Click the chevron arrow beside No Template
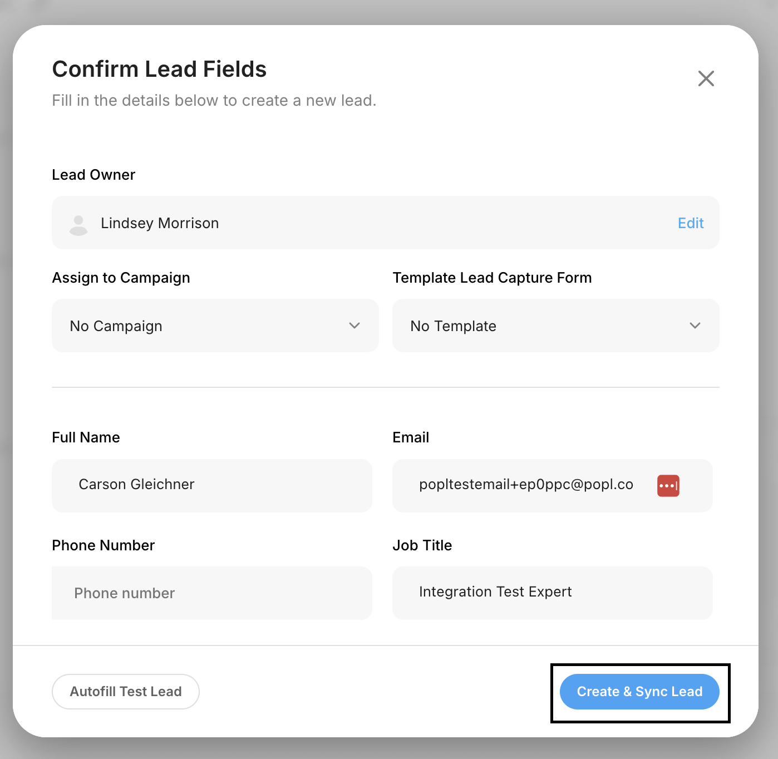The image size is (778, 759). pyautogui.click(x=695, y=326)
